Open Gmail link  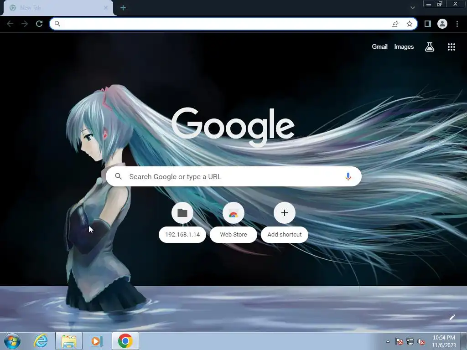[379, 47]
